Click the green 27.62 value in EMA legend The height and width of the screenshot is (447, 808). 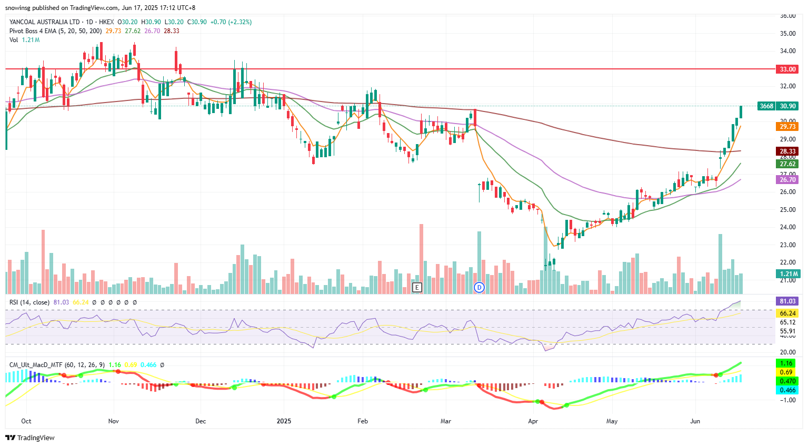(133, 31)
